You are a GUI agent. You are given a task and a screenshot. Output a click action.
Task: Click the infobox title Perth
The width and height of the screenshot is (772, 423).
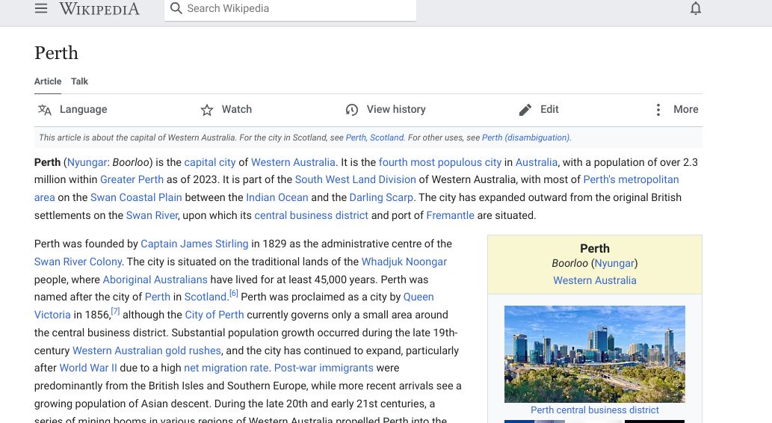pos(595,248)
